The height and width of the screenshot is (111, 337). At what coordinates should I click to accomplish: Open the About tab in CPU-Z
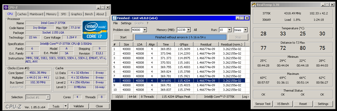(x=100, y=14)
